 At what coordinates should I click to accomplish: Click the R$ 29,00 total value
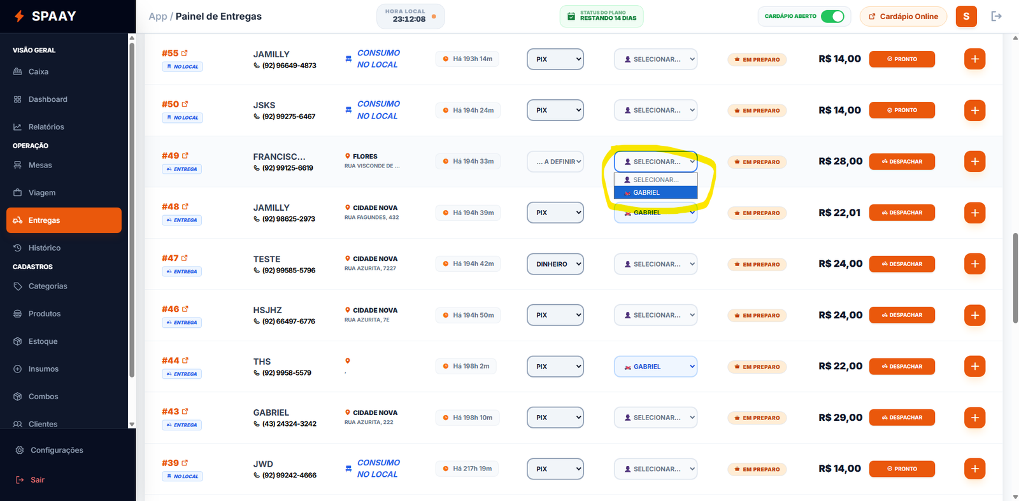840,418
